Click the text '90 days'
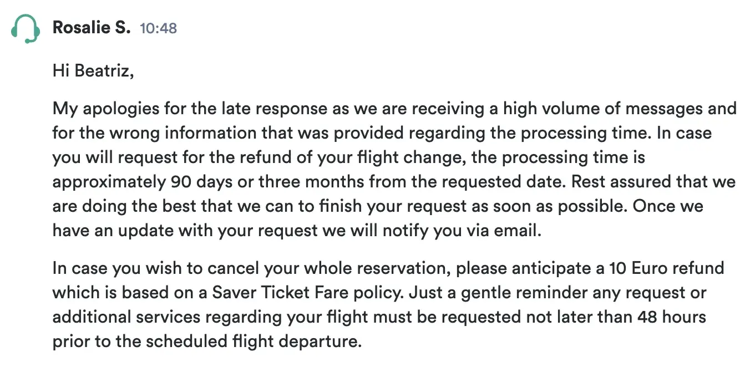Image resolution: width=750 pixels, height=367 pixels. [x=197, y=182]
